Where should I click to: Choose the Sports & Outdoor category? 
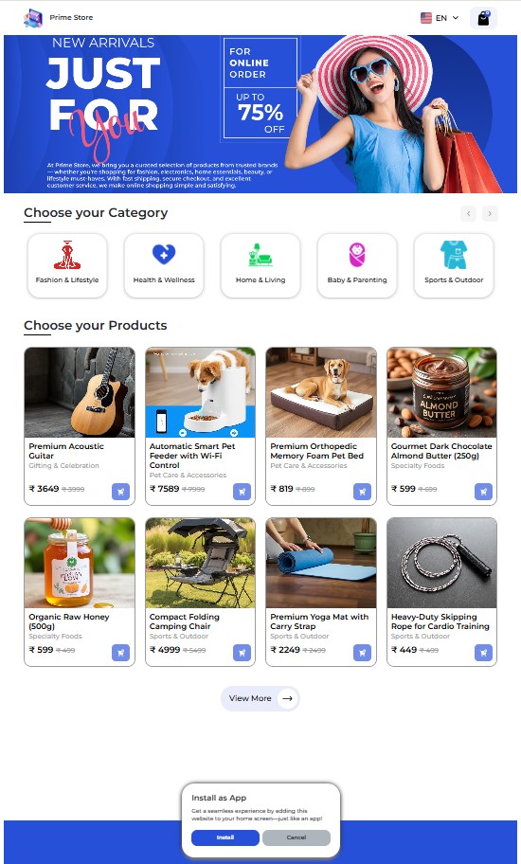coord(454,265)
